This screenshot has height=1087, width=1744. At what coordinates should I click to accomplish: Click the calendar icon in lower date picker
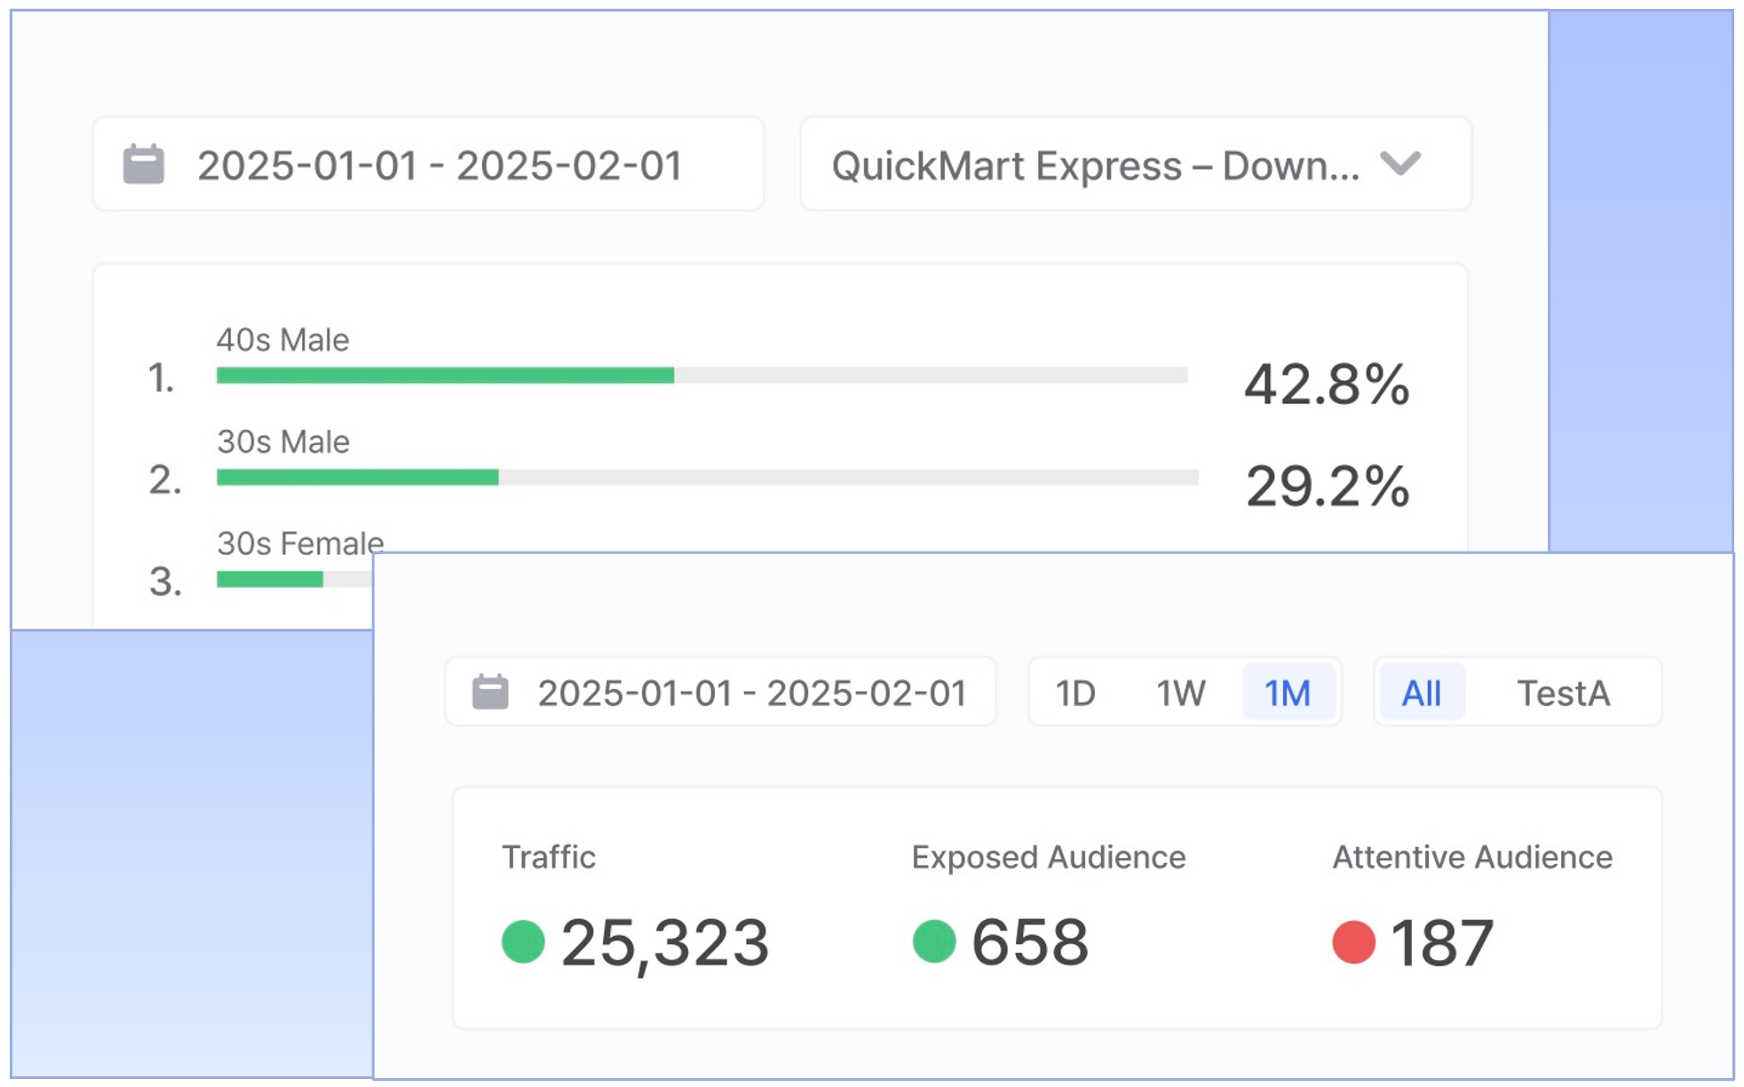click(x=490, y=692)
